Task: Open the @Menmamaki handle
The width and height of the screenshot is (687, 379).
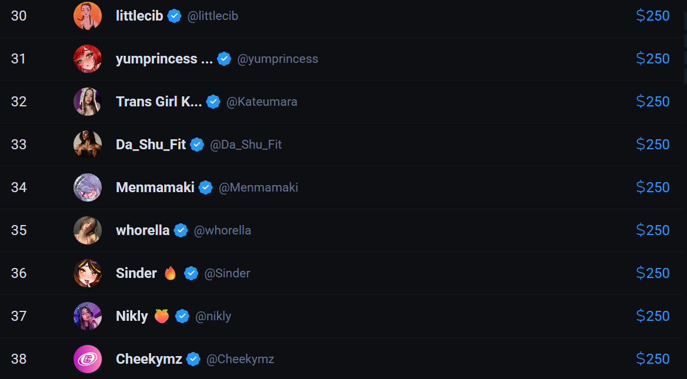Action: coord(258,187)
